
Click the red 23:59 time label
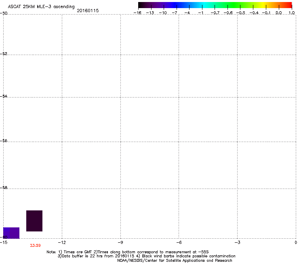pyautogui.click(x=35, y=246)
